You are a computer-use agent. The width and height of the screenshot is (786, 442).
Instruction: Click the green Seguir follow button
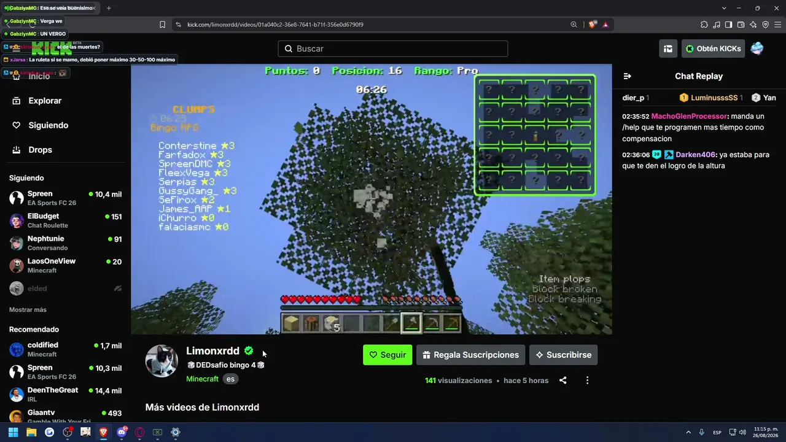point(387,355)
